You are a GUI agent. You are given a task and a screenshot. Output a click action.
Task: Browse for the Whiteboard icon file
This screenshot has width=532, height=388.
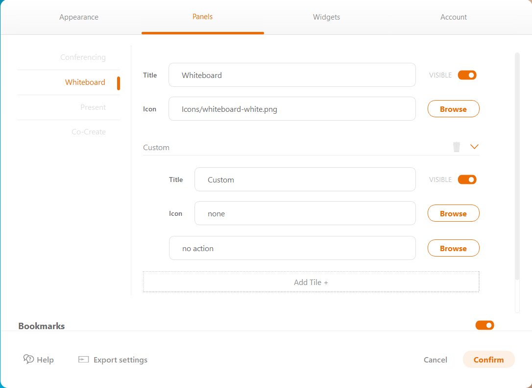tap(453, 109)
